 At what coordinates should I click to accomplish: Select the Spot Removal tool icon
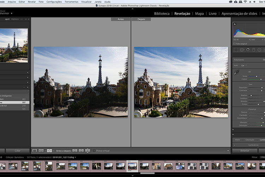click(x=242, y=50)
